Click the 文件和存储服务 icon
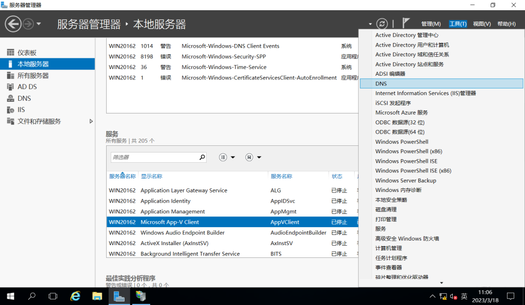 click(11, 121)
